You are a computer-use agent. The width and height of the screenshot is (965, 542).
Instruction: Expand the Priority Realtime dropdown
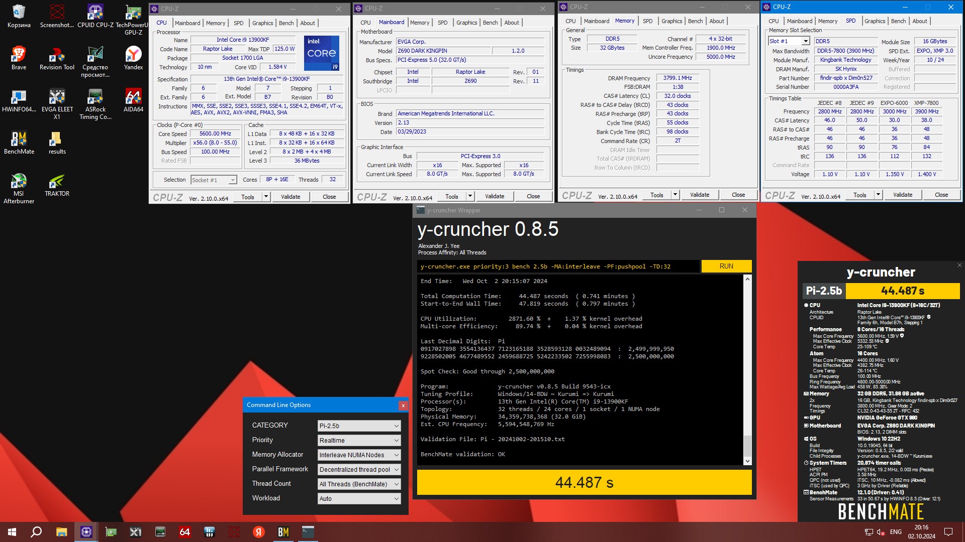[x=396, y=441]
